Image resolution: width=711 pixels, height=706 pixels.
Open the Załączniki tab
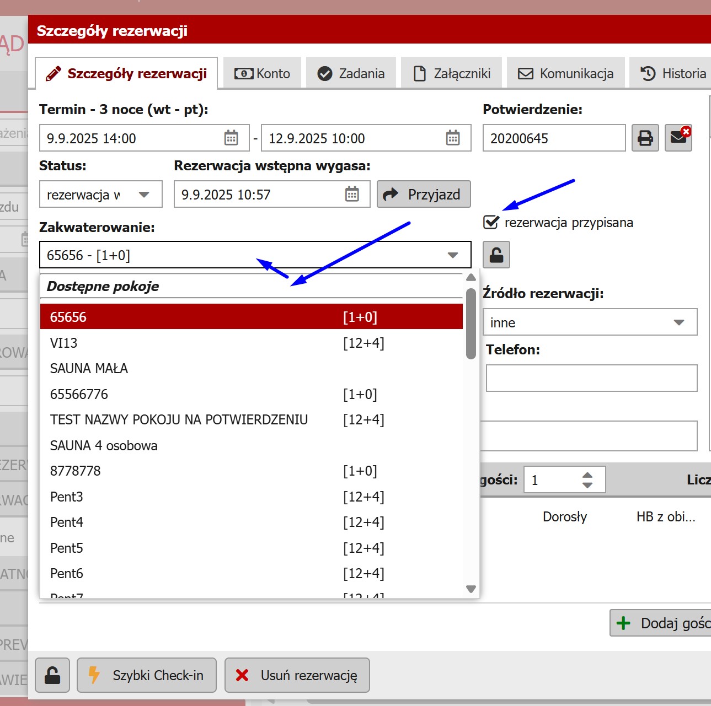pyautogui.click(x=451, y=73)
